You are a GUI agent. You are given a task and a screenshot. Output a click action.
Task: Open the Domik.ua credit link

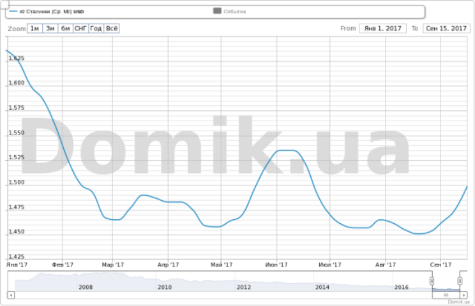click(458, 302)
